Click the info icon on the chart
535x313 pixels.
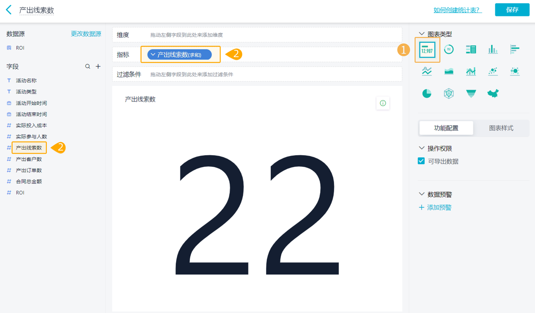coord(383,103)
